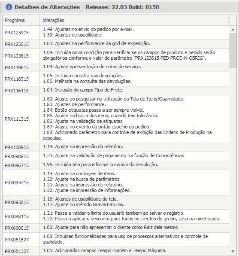The height and width of the screenshot is (256, 239).
Task: Click the PRX096715 devolução change text
Action: tap(100, 165)
